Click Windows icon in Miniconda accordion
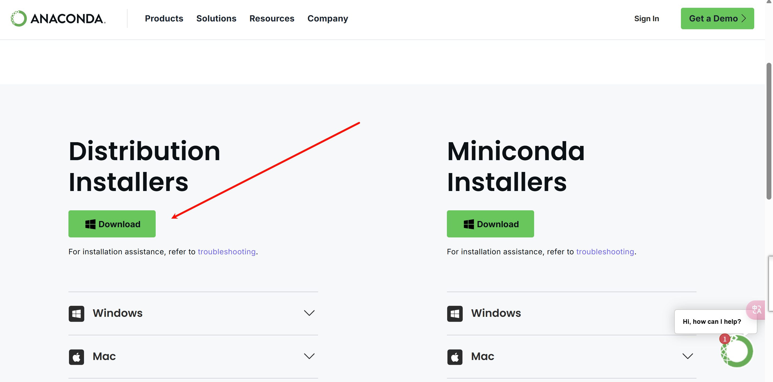The width and height of the screenshot is (773, 382). (455, 314)
